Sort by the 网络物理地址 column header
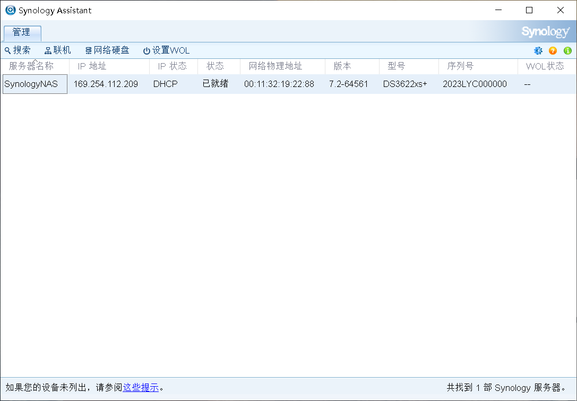 click(x=282, y=66)
